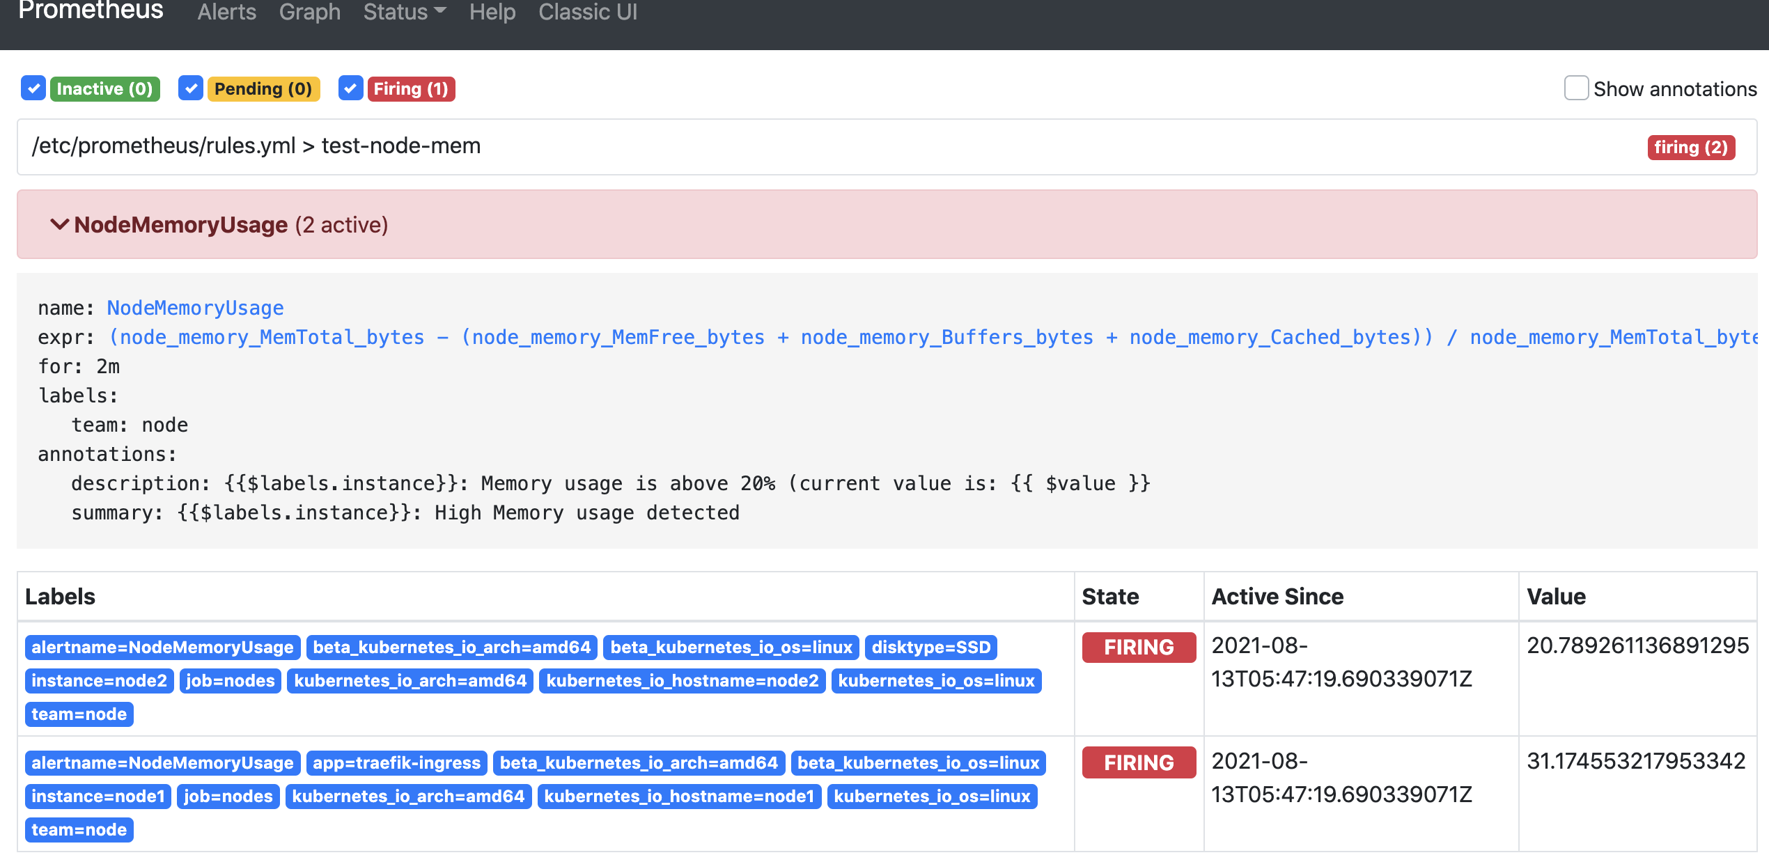Select the instance=node1 label tag

pos(98,796)
